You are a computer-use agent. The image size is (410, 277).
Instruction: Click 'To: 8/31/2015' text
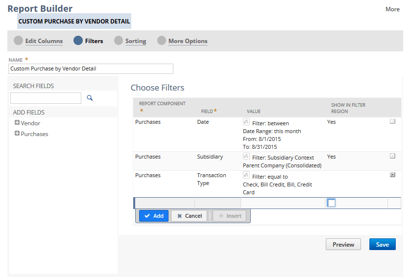[x=260, y=147]
